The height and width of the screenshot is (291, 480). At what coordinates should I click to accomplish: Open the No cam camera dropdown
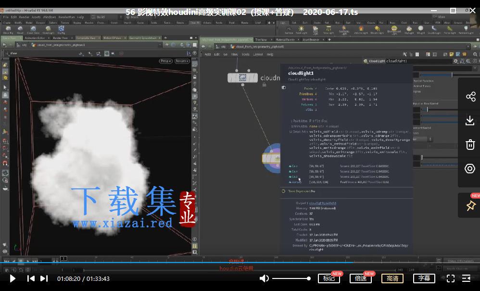(x=182, y=61)
